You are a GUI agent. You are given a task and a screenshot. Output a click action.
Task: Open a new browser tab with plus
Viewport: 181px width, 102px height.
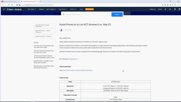click(41, 1)
